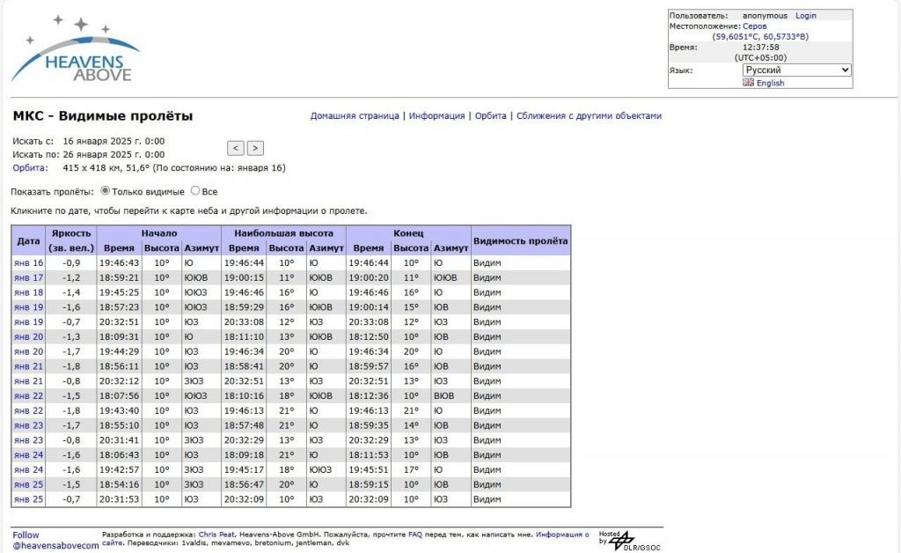Open "Сближения с другими объектами" link

[589, 116]
